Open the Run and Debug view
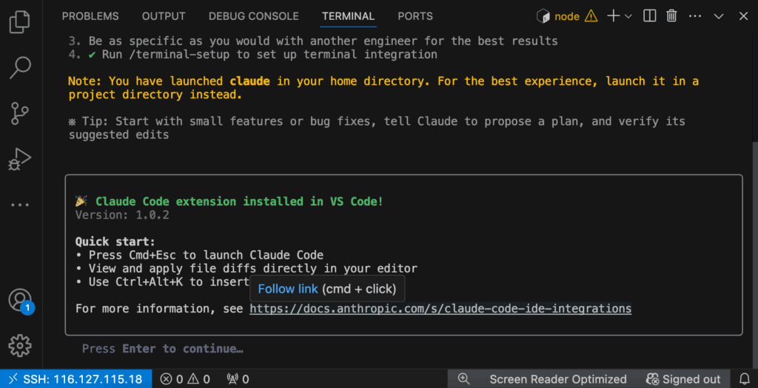 pos(20,159)
